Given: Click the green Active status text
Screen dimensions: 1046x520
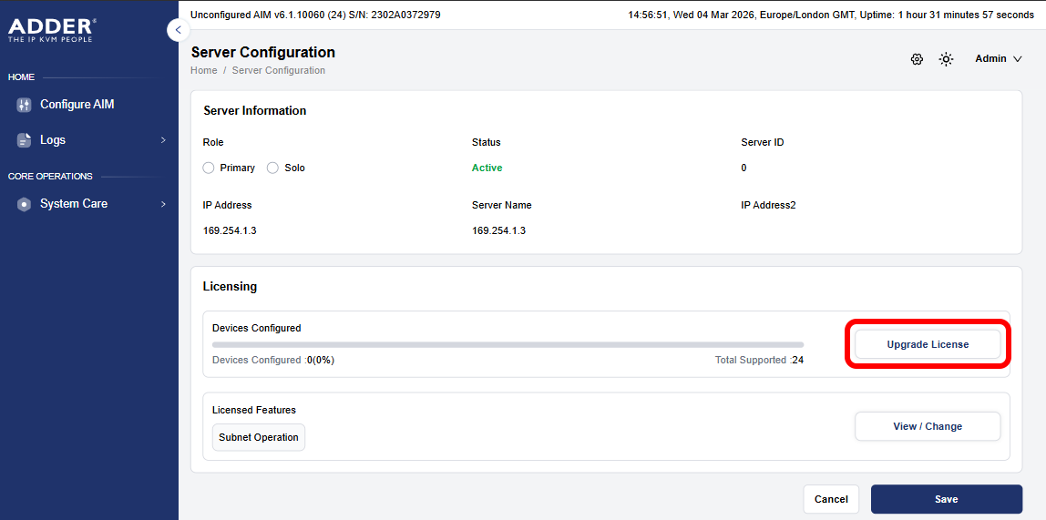Looking at the screenshot, I should coord(487,168).
